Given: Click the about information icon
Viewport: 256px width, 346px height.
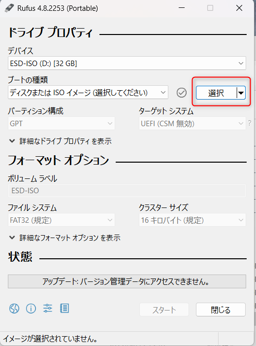Looking at the screenshot, I should coord(31,308).
